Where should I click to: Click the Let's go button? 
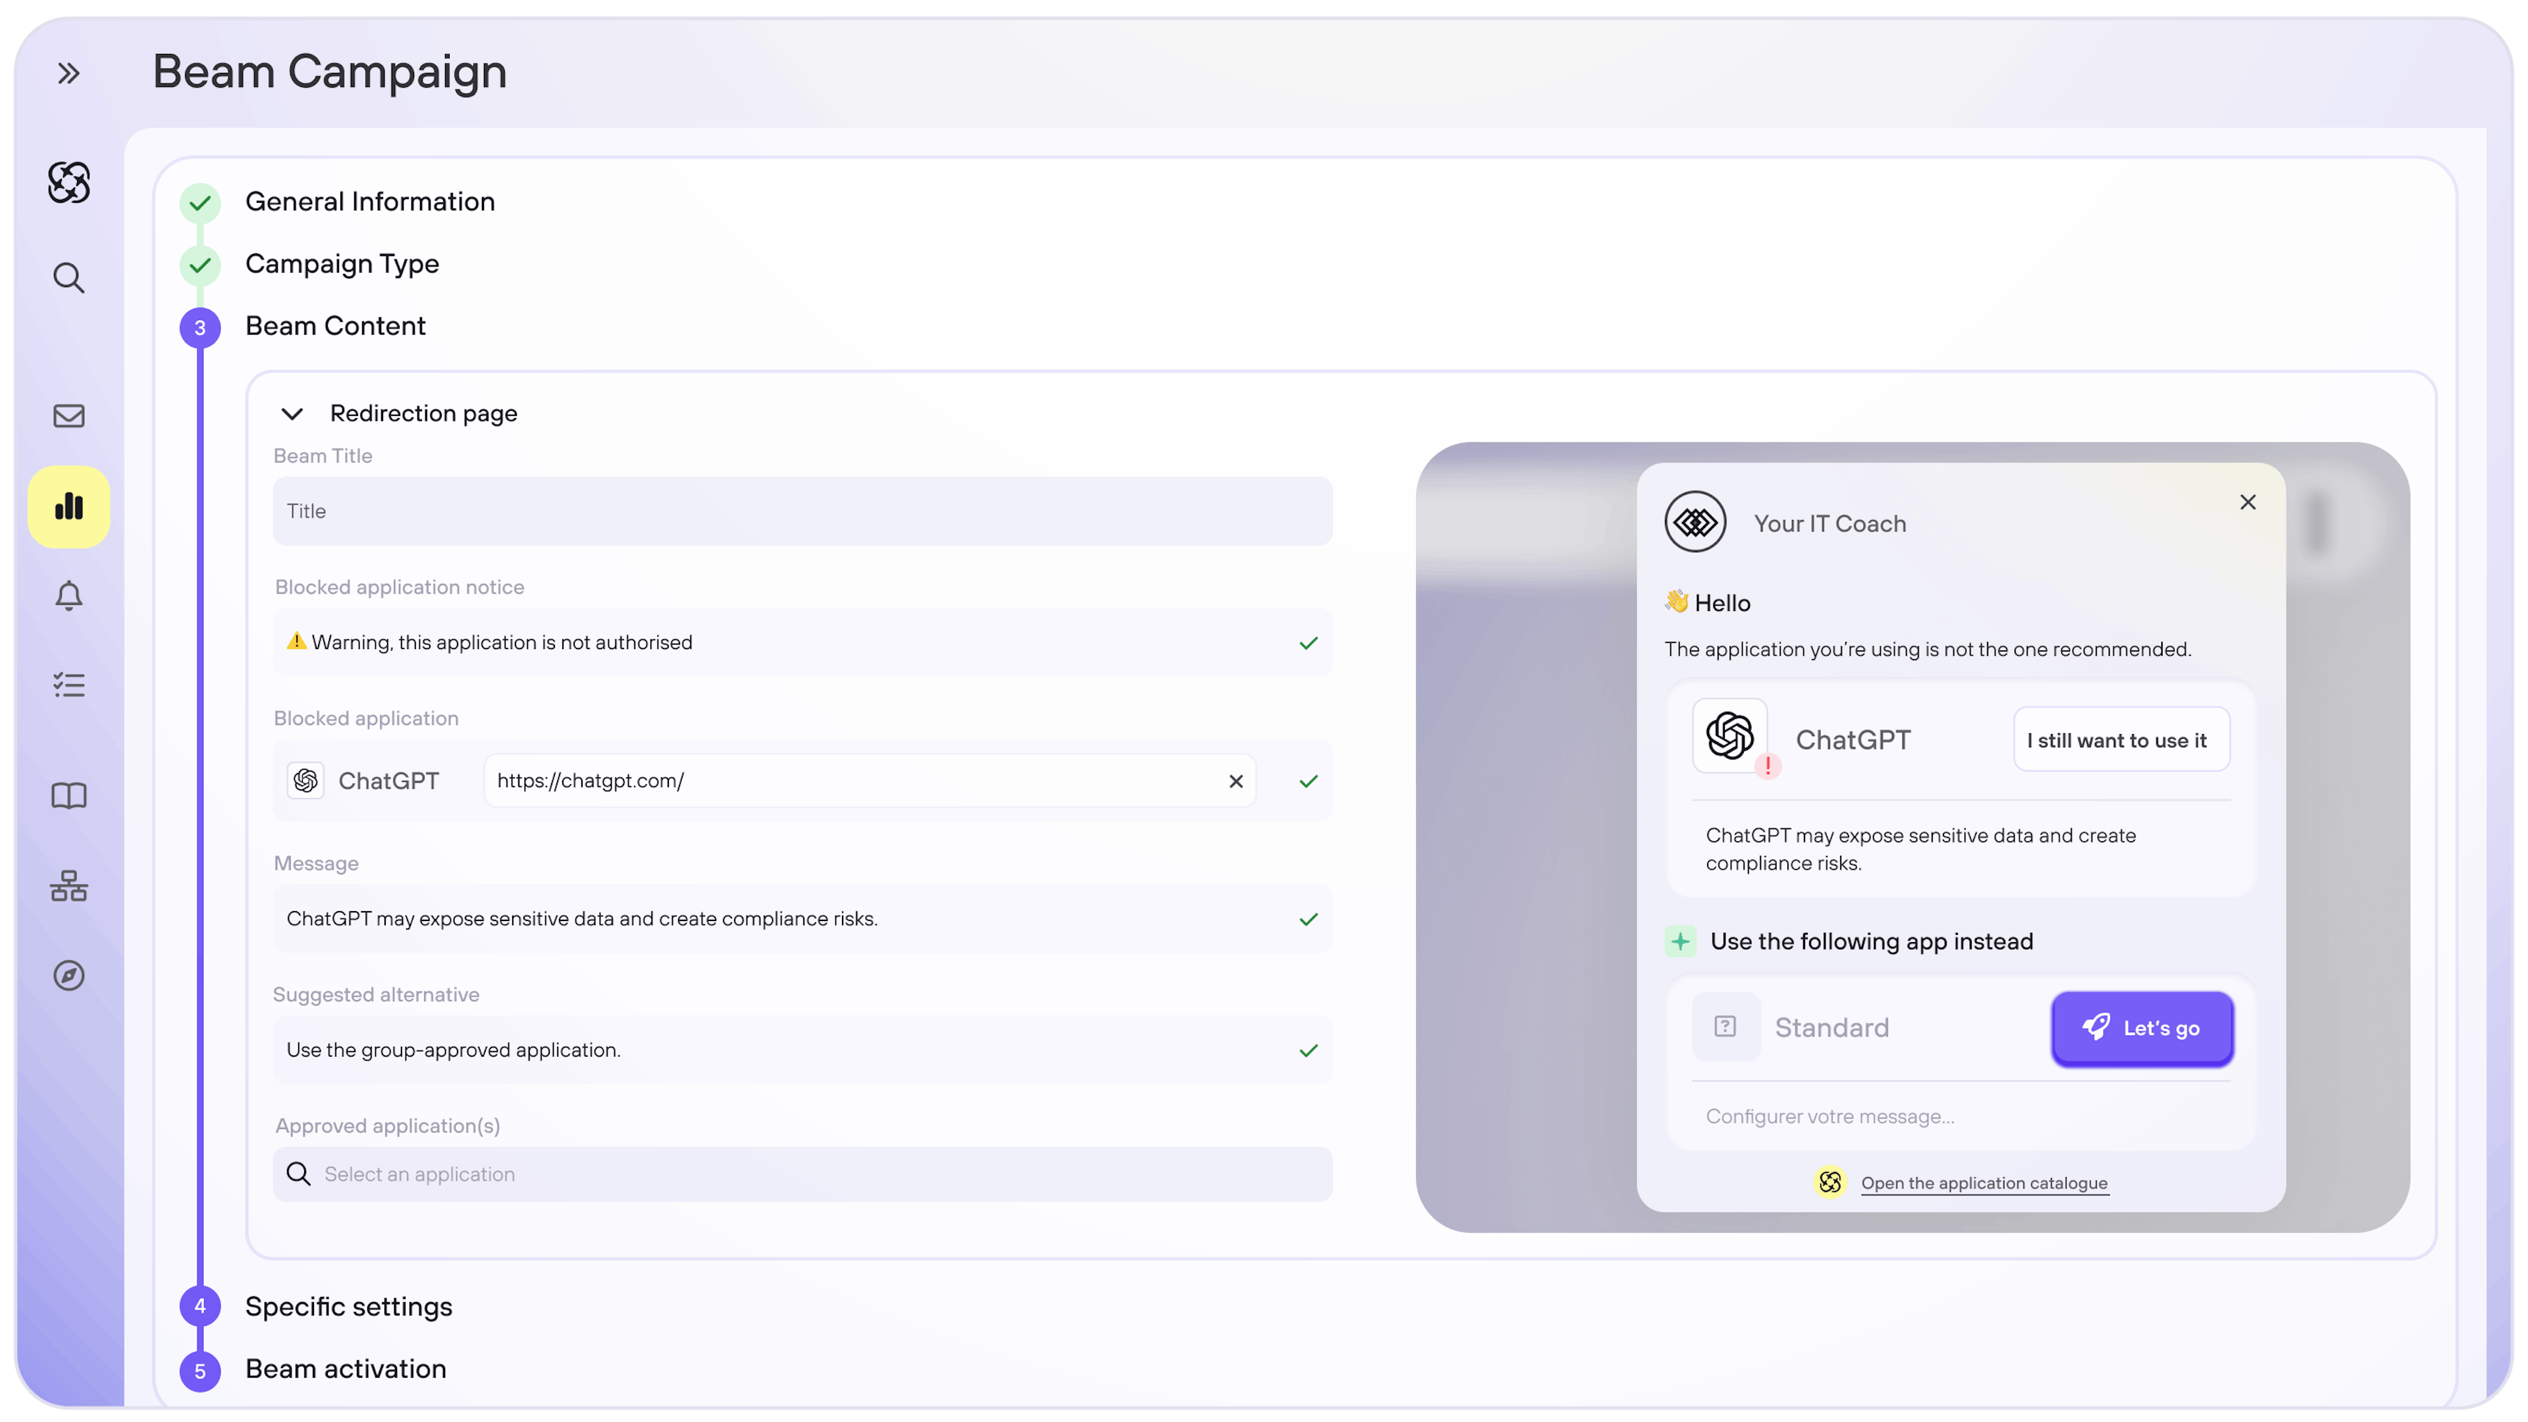point(2142,1028)
